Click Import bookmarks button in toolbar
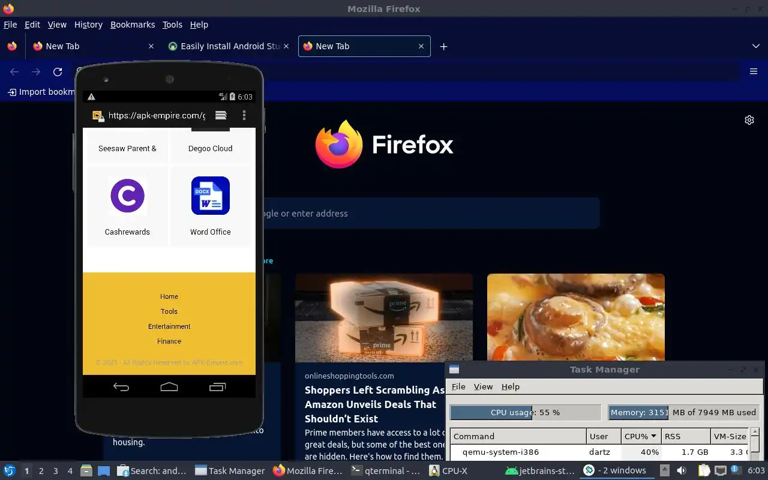This screenshot has width=768, height=480. (x=41, y=92)
